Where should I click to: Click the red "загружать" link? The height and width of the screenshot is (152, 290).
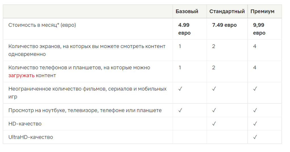[22, 75]
